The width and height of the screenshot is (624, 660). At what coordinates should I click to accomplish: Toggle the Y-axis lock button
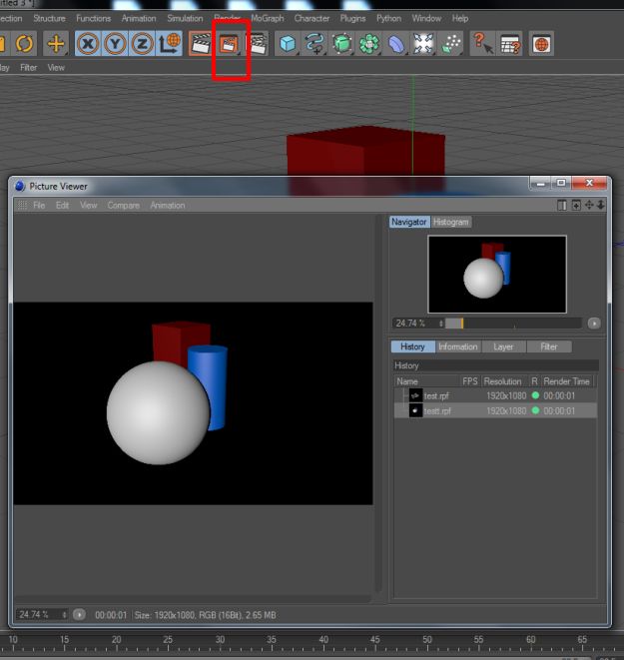coord(115,44)
